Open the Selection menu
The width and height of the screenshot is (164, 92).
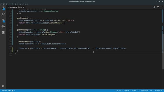(8, 4)
